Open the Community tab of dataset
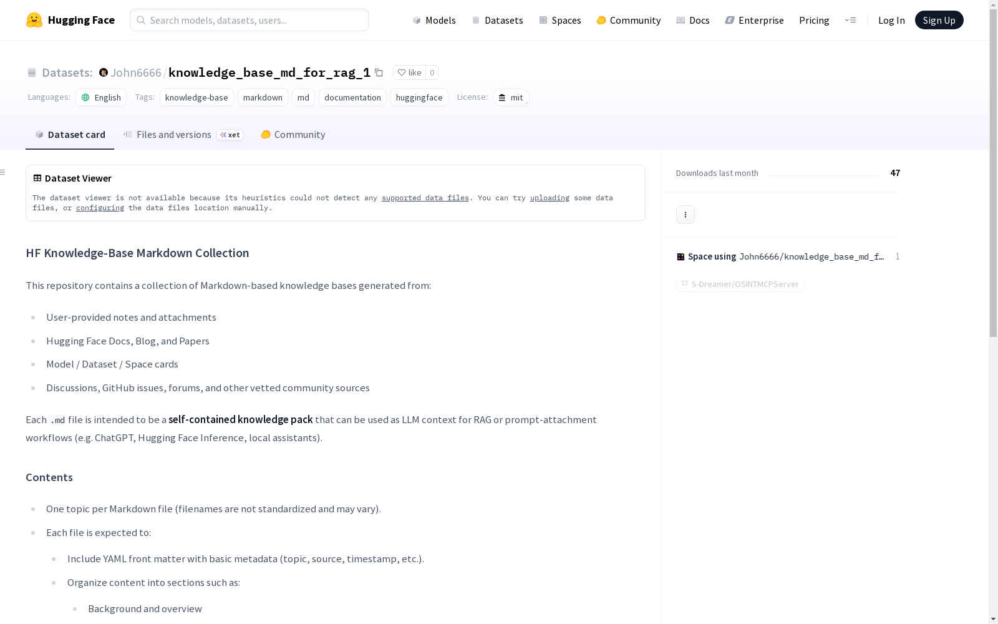The width and height of the screenshot is (998, 624). click(x=293, y=134)
